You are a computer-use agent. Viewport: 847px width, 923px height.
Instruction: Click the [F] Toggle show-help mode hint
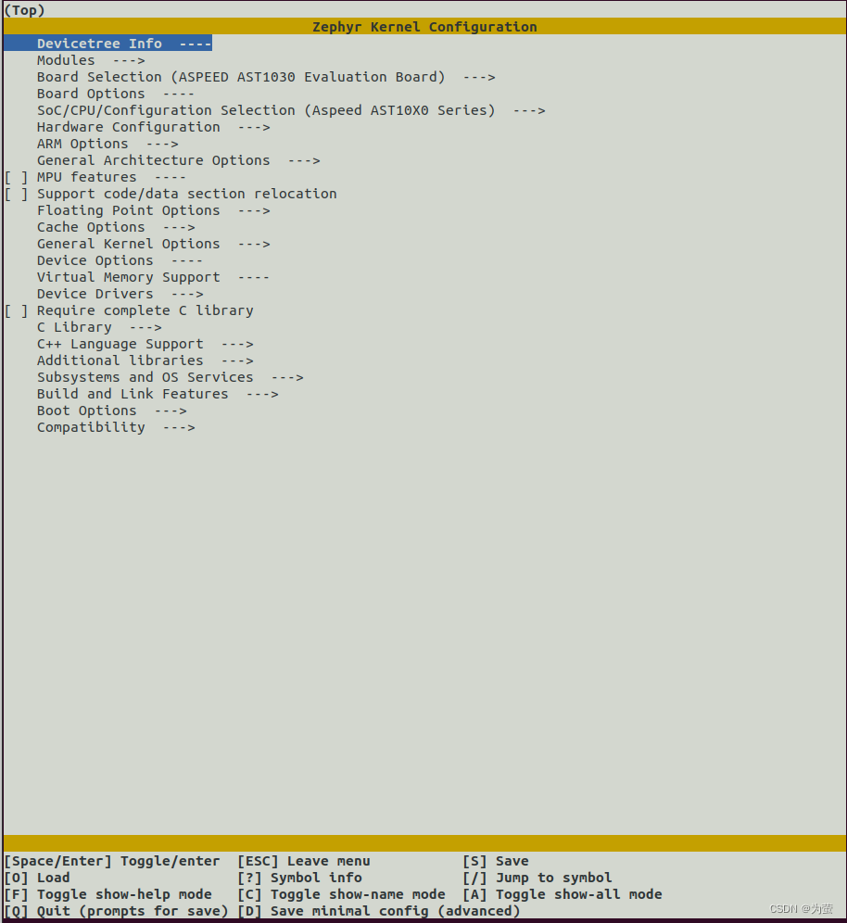tap(107, 895)
